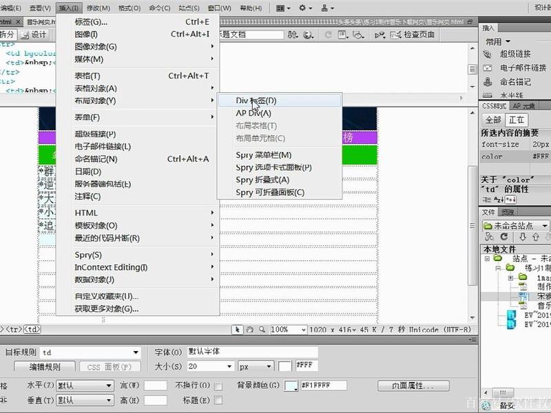The width and height of the screenshot is (551, 413).
Task: Open the view options toolbar icon
Action: pos(342,34)
